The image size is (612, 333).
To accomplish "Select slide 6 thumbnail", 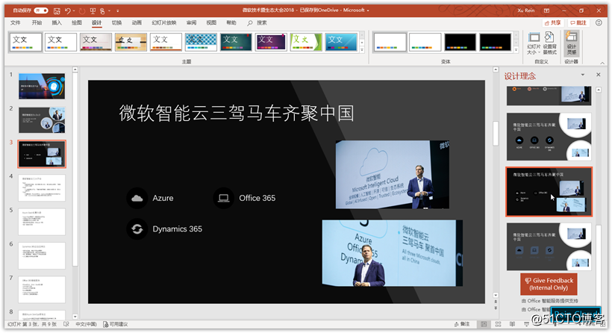I will [x=42, y=255].
